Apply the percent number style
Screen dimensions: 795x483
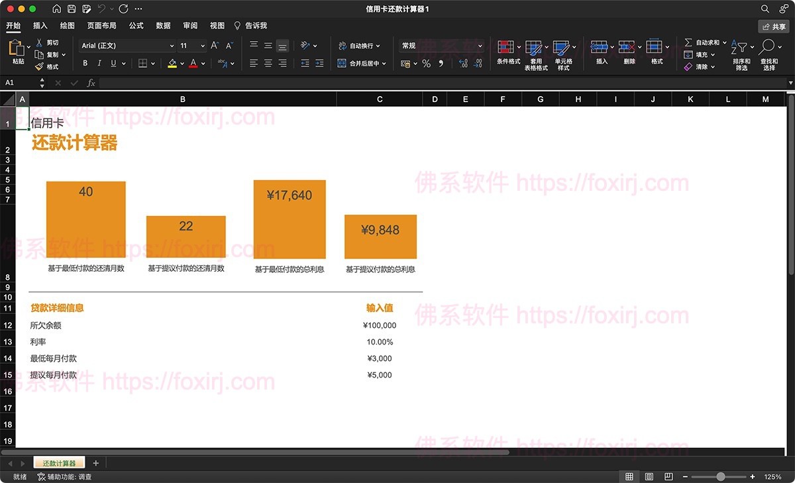pos(427,64)
